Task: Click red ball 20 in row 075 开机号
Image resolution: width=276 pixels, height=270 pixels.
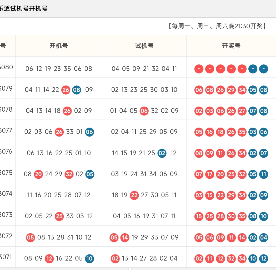Action: click(38, 174)
